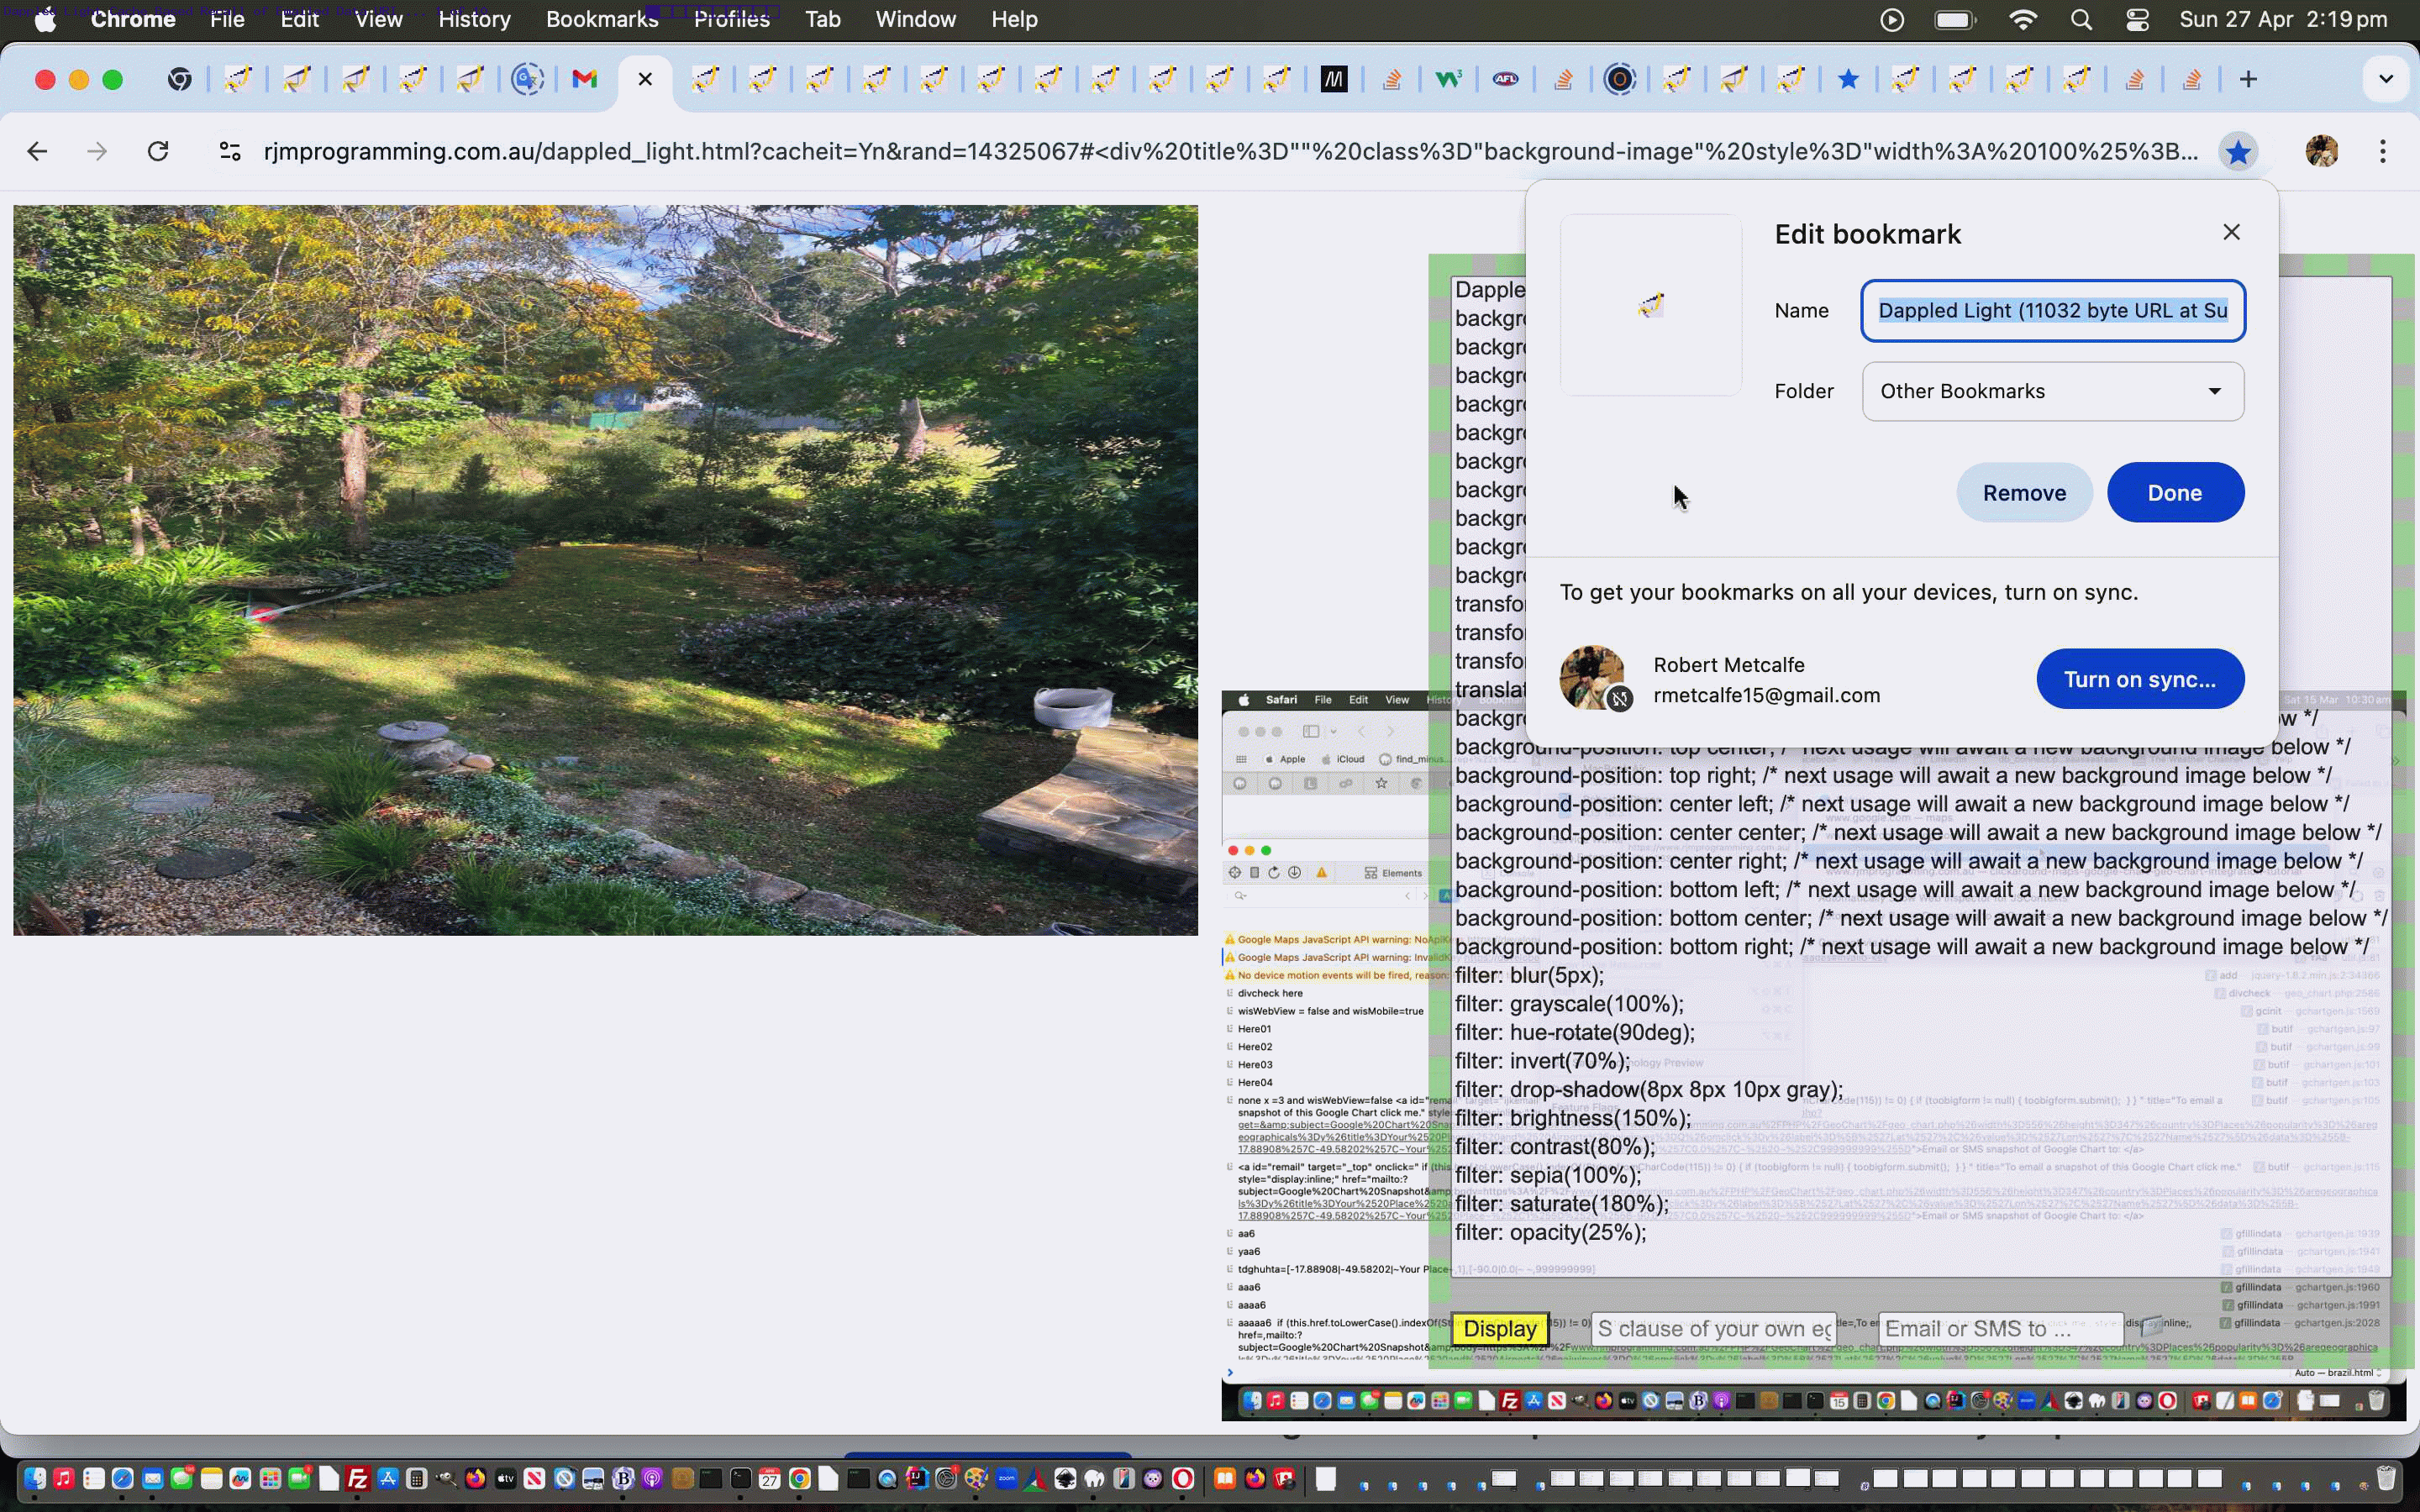Open Control Center in the menu bar
This screenshot has height=1512, width=2420.
pos(2137,20)
